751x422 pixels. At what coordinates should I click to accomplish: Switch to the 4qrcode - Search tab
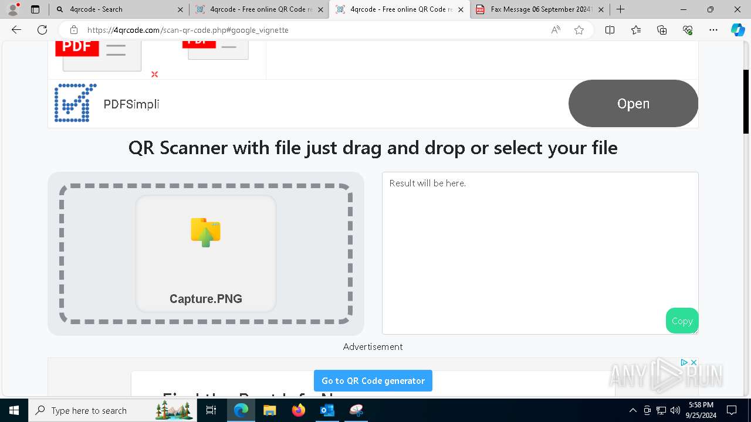point(119,9)
